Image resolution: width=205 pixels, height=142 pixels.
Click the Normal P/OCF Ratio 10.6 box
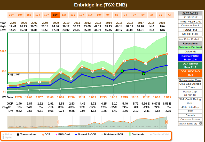190,58
